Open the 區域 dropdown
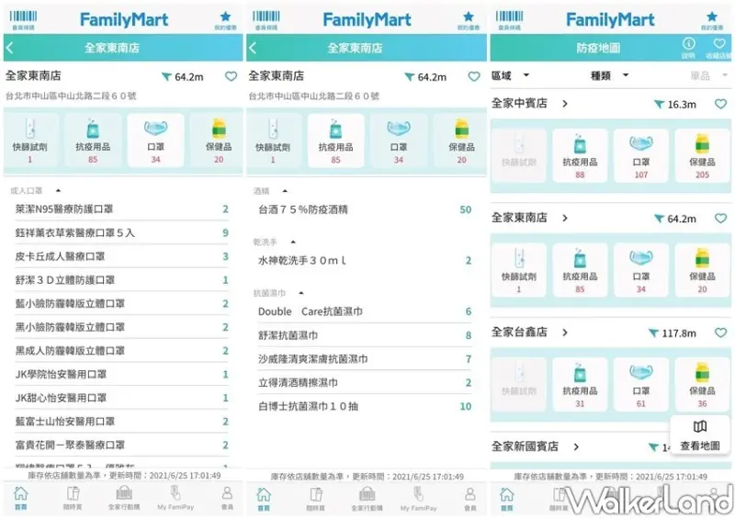The width and height of the screenshot is (735, 519). (511, 75)
